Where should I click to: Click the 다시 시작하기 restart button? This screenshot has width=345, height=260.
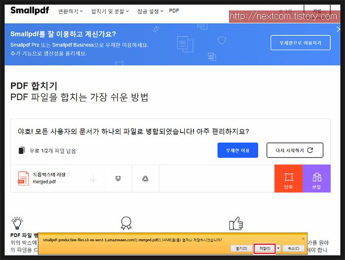pos(295,150)
